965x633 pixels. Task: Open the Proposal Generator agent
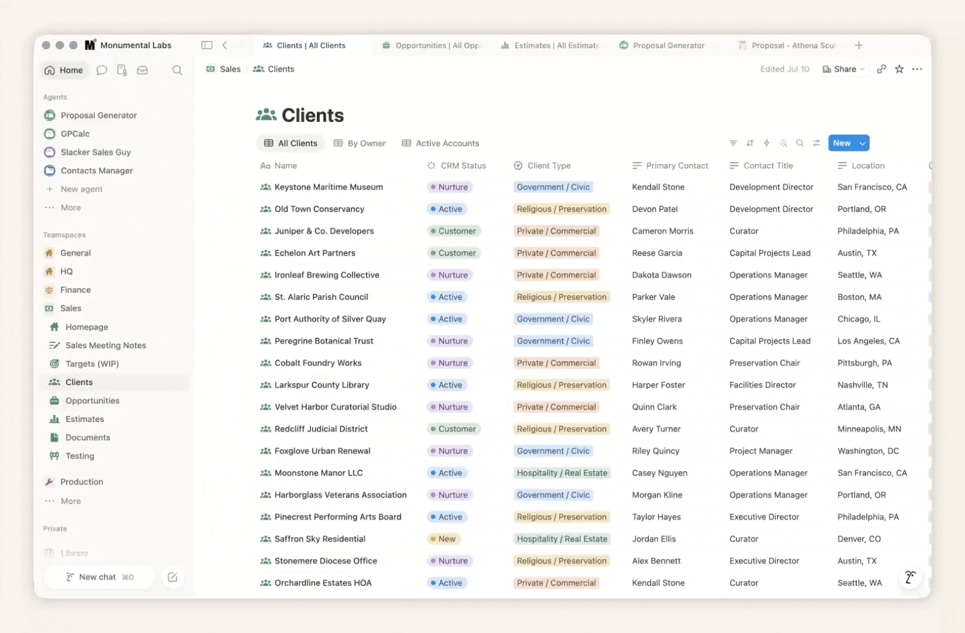(x=98, y=115)
